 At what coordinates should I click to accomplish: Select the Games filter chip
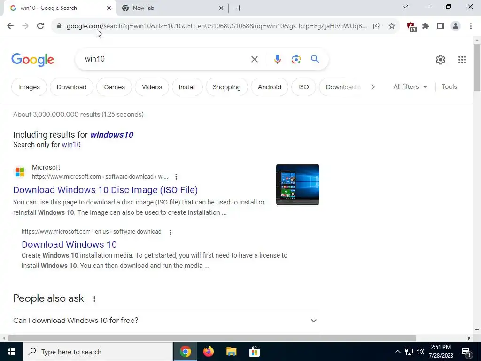114,87
